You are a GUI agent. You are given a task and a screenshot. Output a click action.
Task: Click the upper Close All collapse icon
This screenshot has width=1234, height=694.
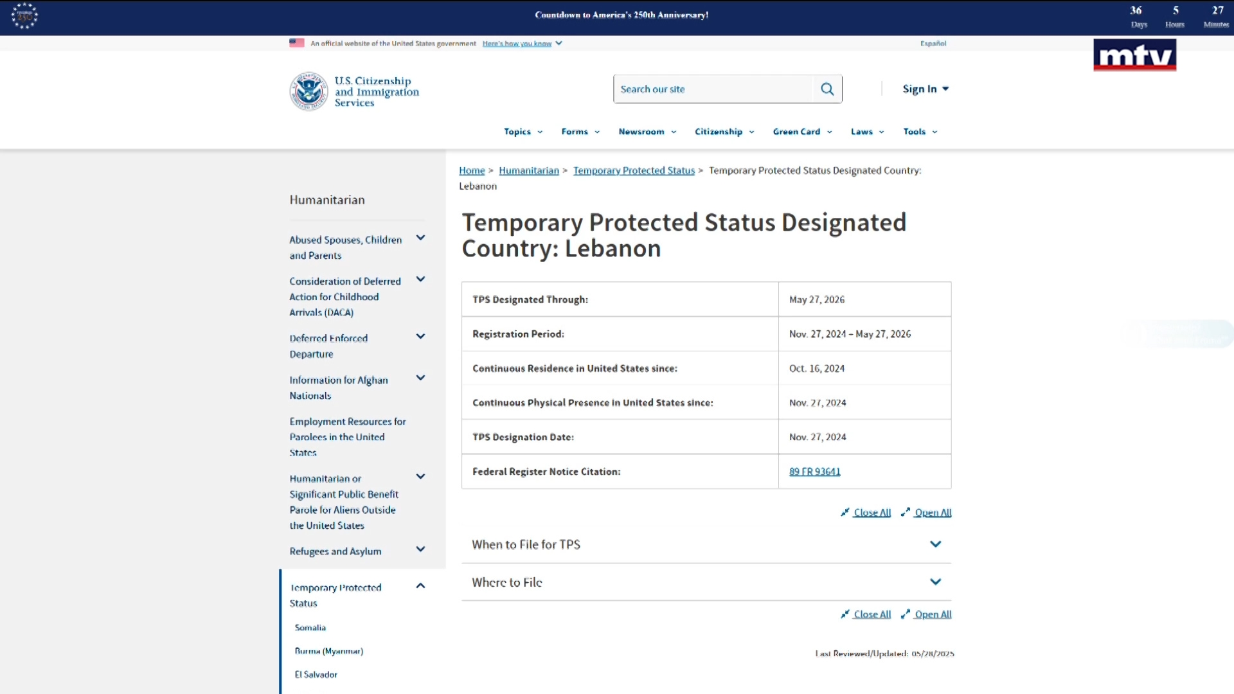[845, 512]
